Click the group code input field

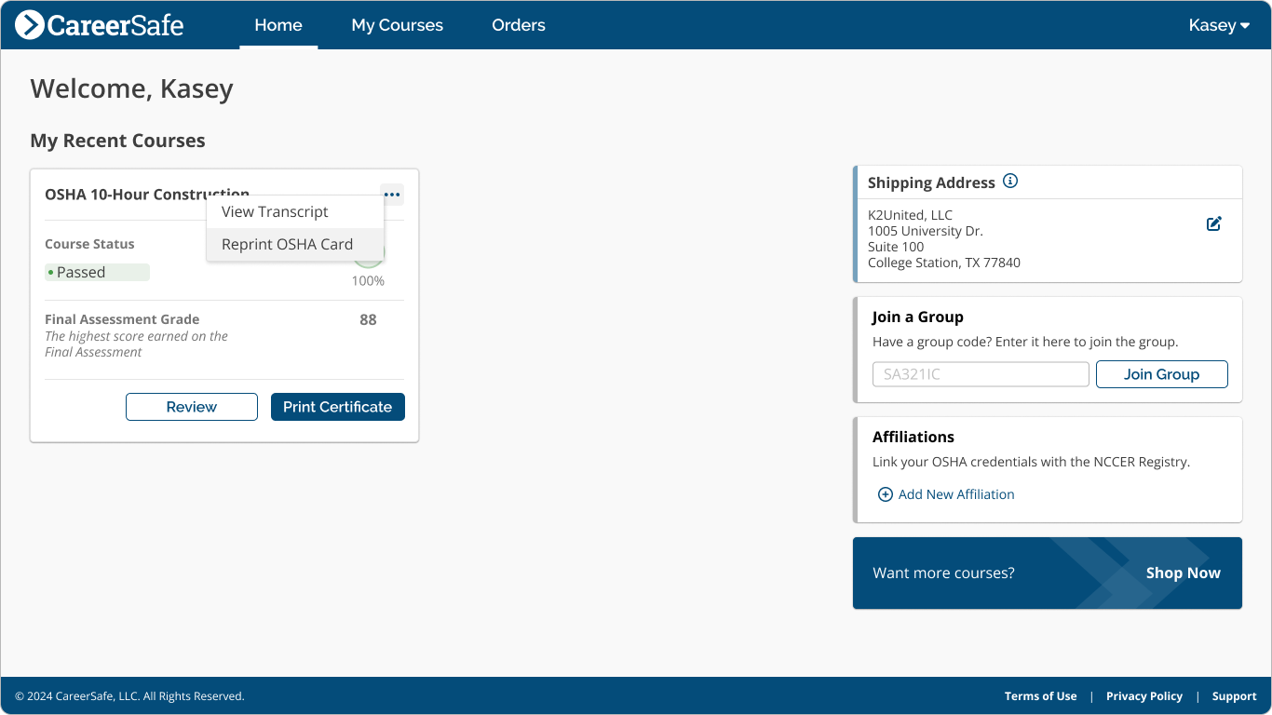coord(980,373)
